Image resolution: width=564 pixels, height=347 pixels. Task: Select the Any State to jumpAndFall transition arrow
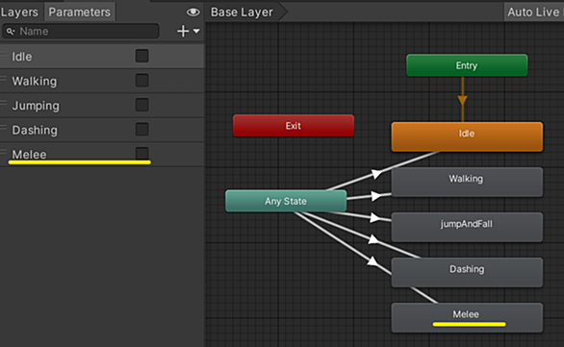(x=374, y=217)
